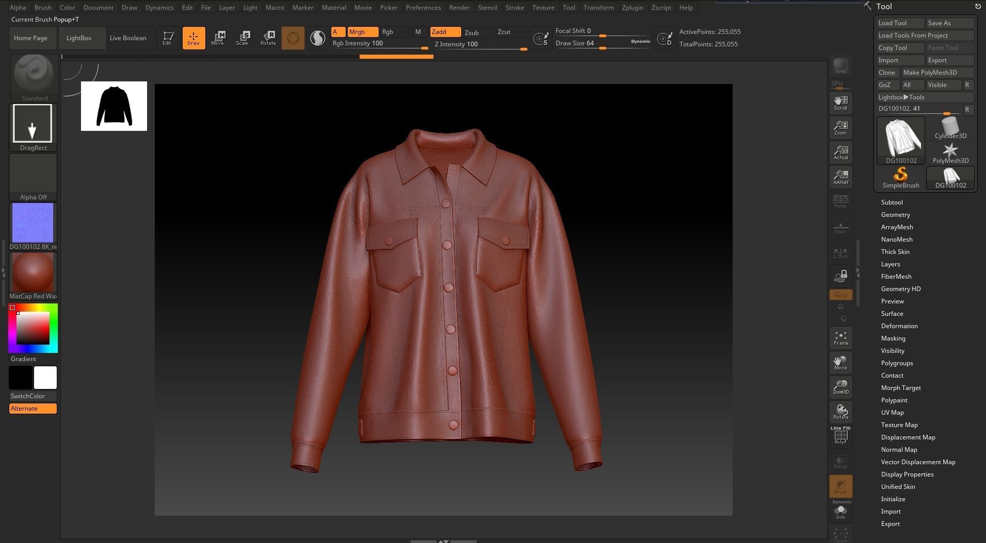The image size is (986, 543).
Task: Switch to Rotate gizmo mode
Action: point(268,38)
